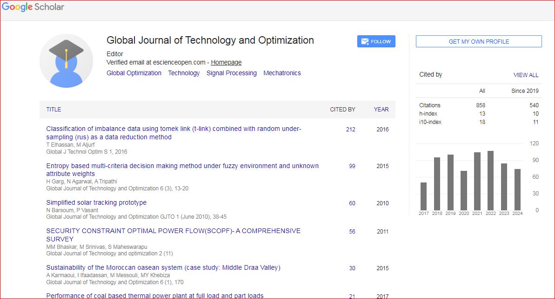Screen dimensions: 555x299
Task: Sort articles by Title column header
Action: pos(53,110)
